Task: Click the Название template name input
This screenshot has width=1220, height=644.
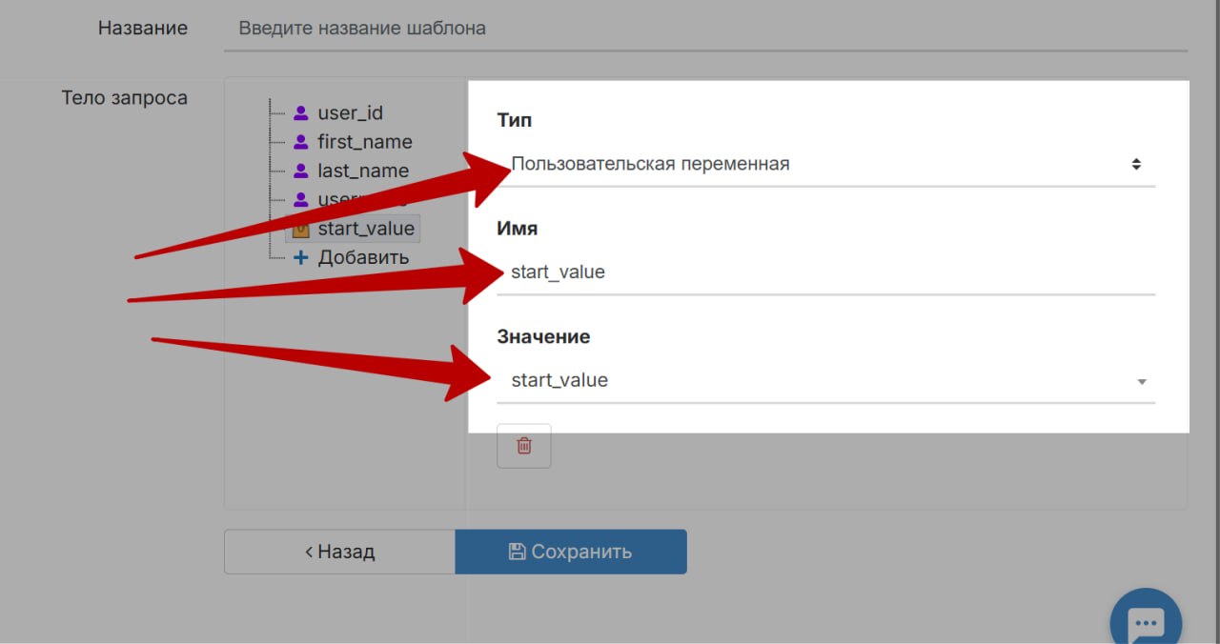Action: [x=705, y=29]
